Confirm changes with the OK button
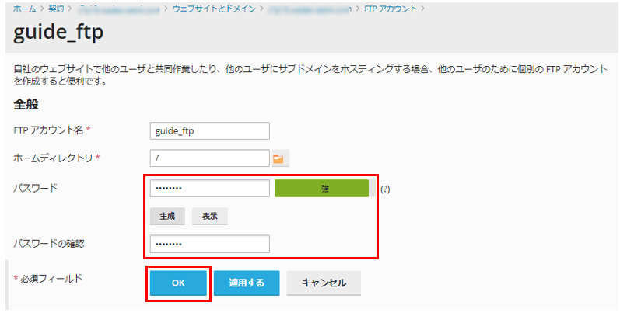 pos(178,283)
